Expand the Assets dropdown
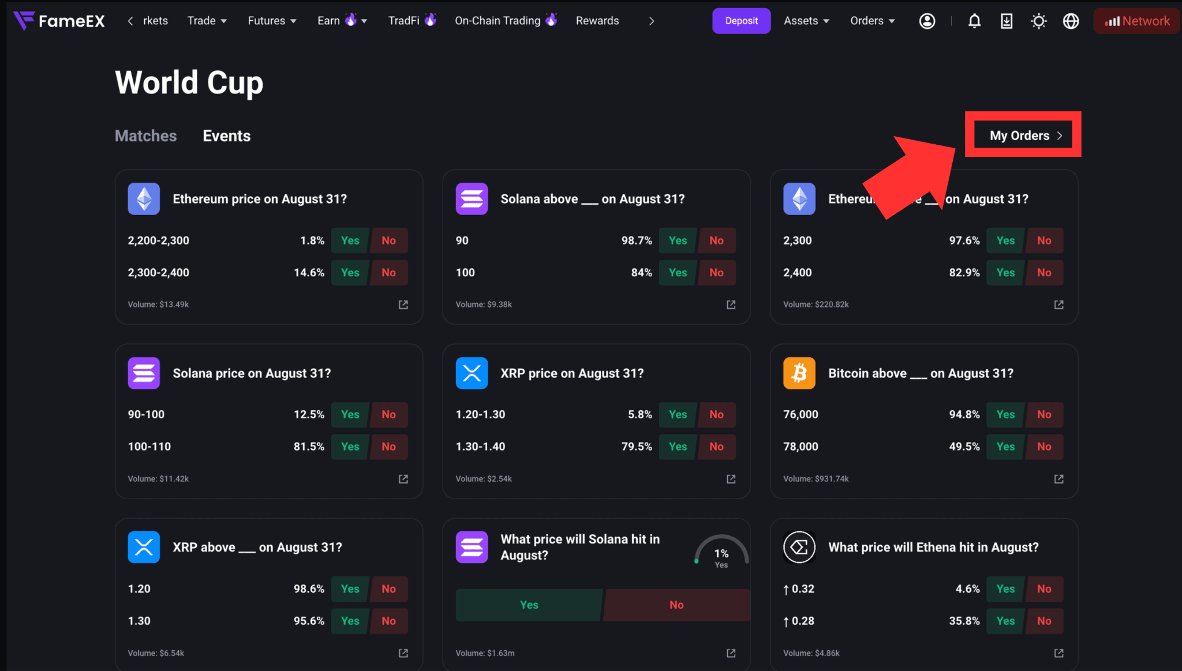Screen dimensions: 1182x671 click(x=806, y=21)
